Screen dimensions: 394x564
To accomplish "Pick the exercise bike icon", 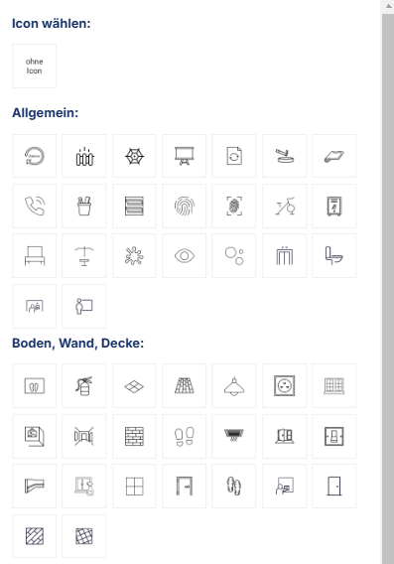I will [x=285, y=207].
